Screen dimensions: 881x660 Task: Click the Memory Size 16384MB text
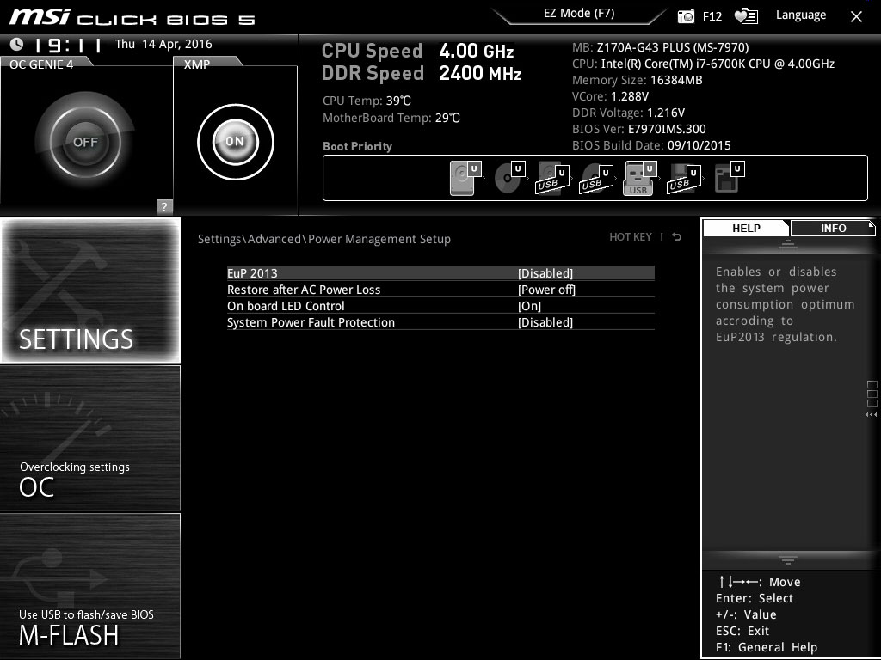[x=638, y=80]
